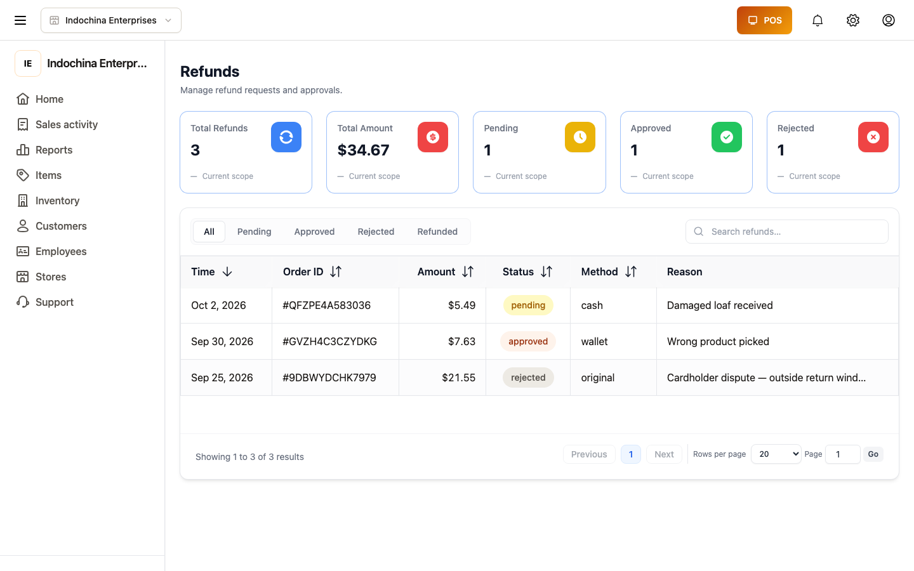The width and height of the screenshot is (914, 571).
Task: Click the Items tag icon
Action: (x=23, y=175)
